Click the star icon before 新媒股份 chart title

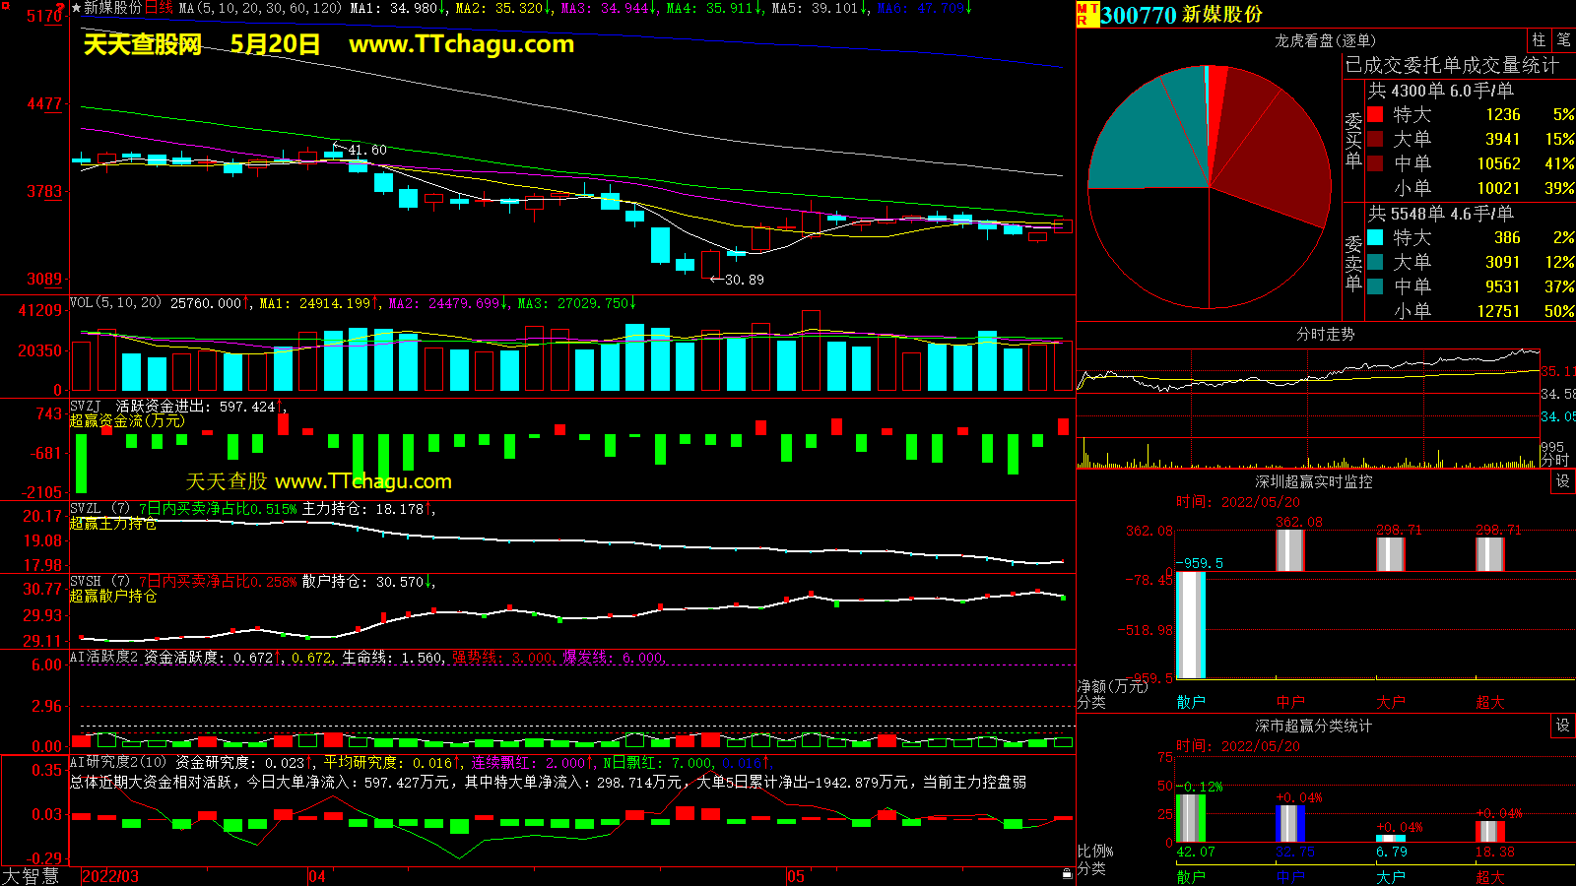[76, 8]
